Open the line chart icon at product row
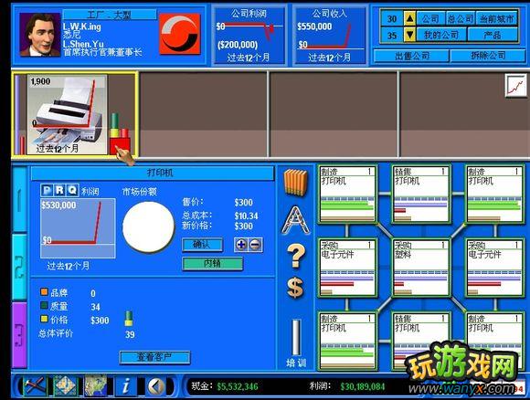 coord(515,86)
